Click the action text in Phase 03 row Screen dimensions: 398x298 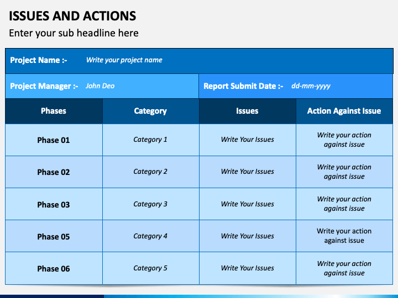pos(344,204)
